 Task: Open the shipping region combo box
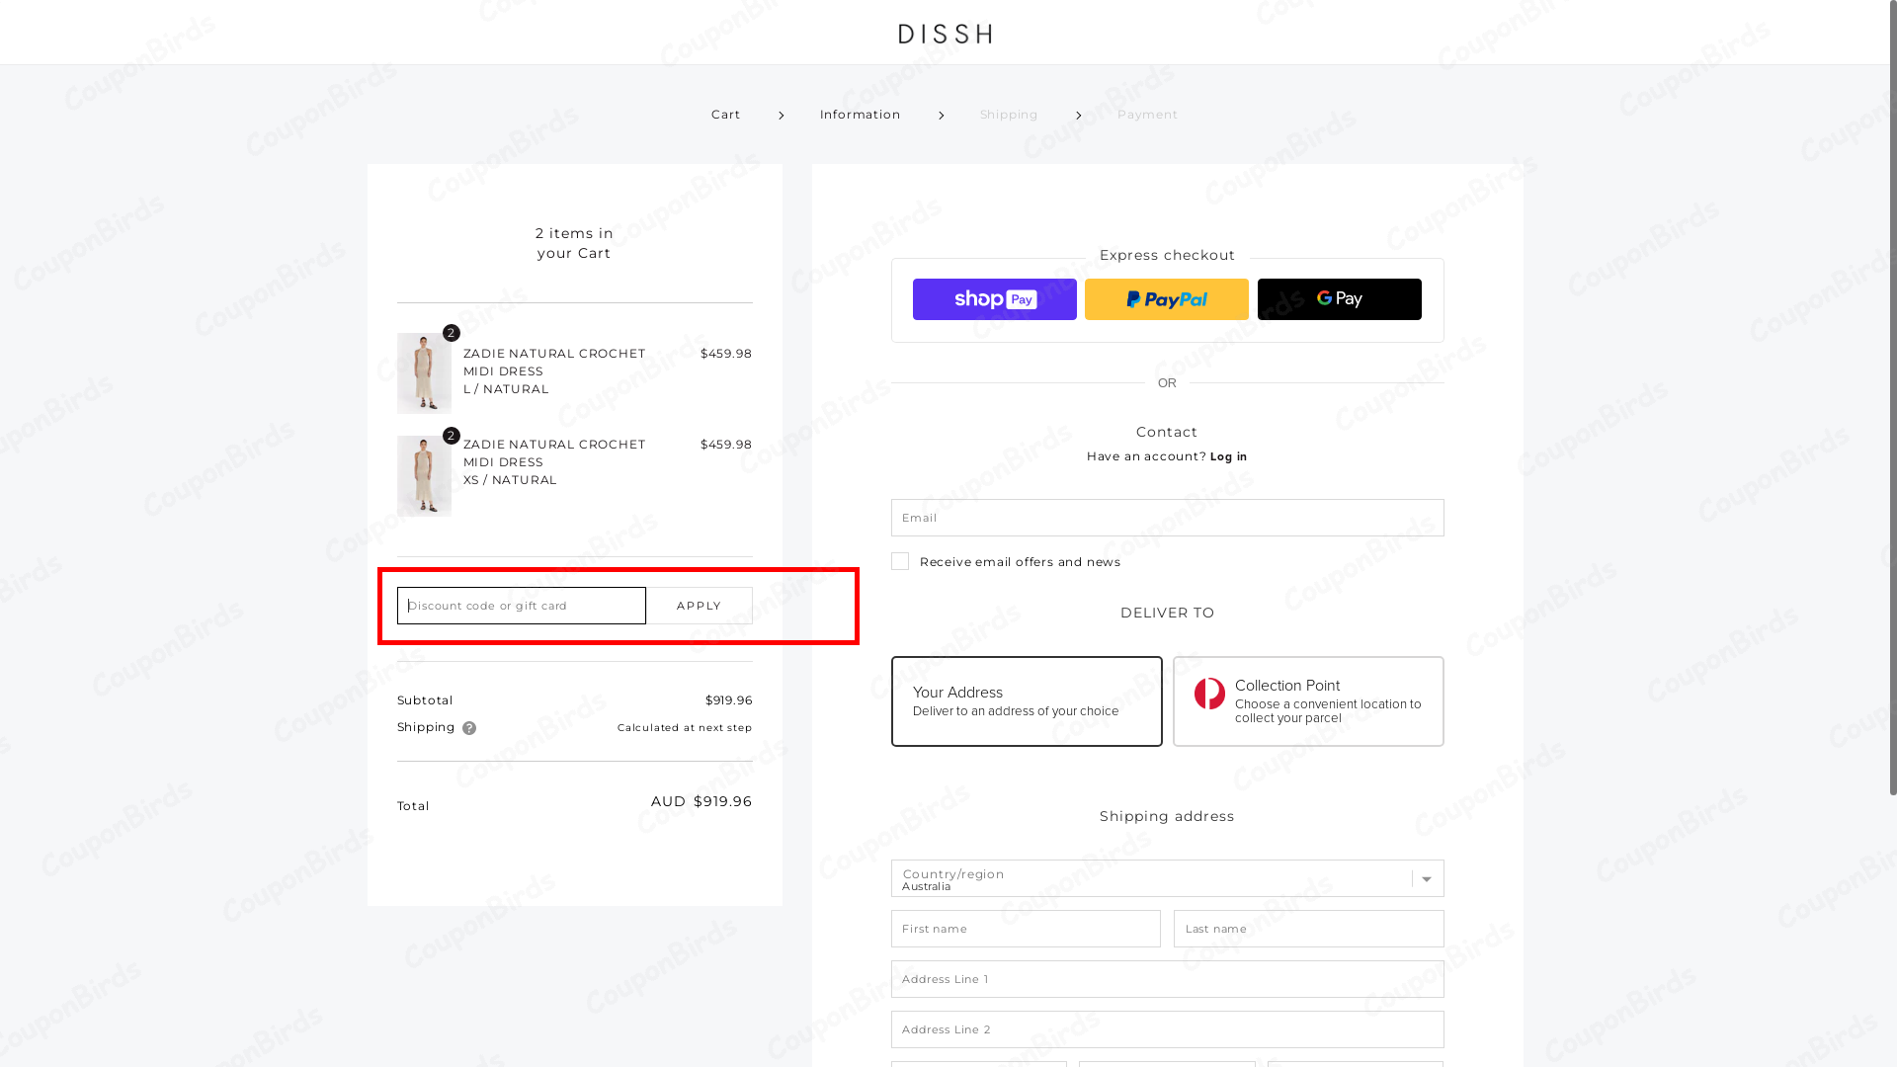coord(1167,878)
